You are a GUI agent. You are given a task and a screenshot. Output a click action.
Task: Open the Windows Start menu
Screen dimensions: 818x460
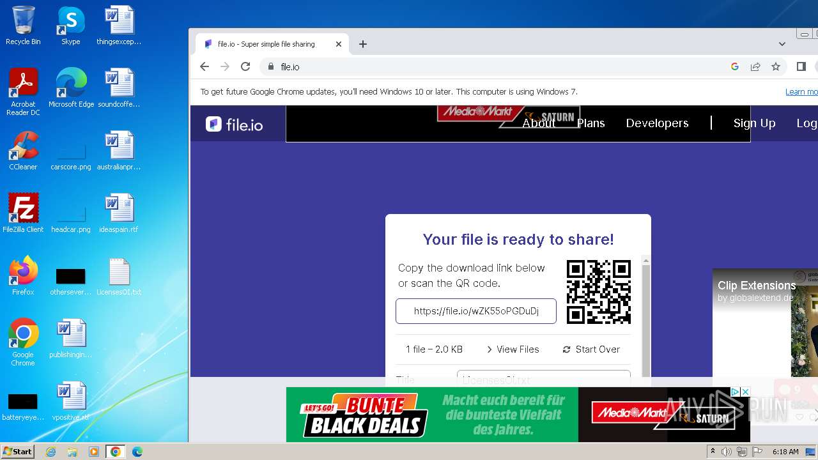point(17,452)
